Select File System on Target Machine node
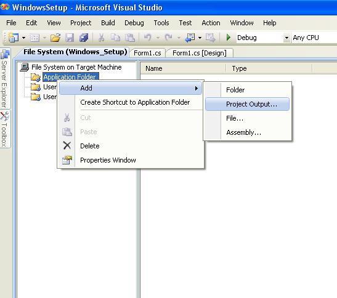Viewport: 337px width, 298px height. [x=76, y=67]
